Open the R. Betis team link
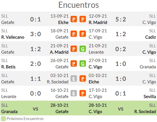This screenshot has height=122, width=157. pos(8,67)
